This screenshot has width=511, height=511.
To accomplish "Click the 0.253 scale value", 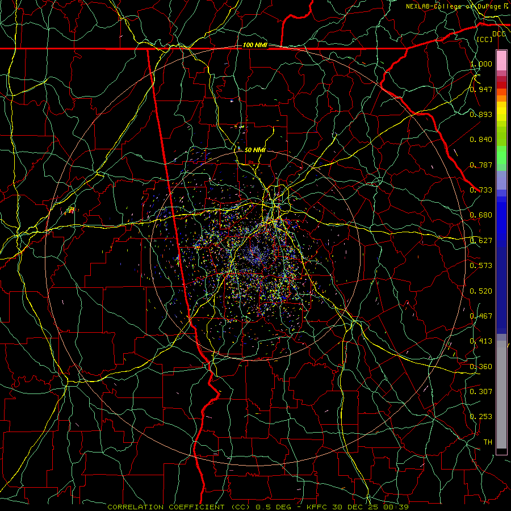I will coord(481,417).
